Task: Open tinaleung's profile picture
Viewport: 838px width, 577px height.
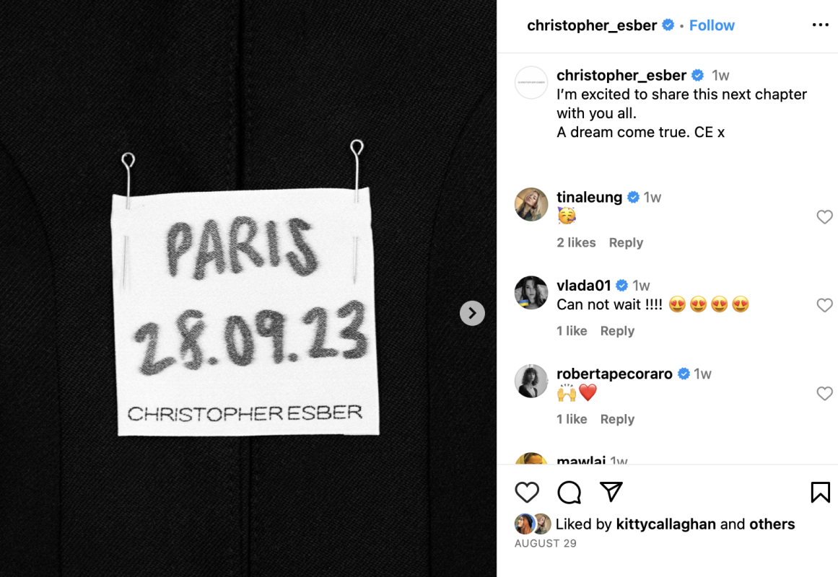Action: [x=531, y=204]
